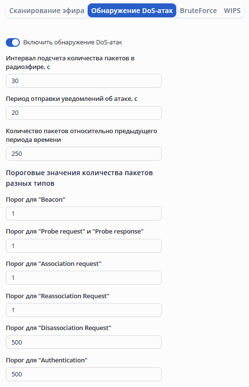249x387 pixels.
Task: Select the relative packet count field showing 250
Action: click(x=84, y=154)
